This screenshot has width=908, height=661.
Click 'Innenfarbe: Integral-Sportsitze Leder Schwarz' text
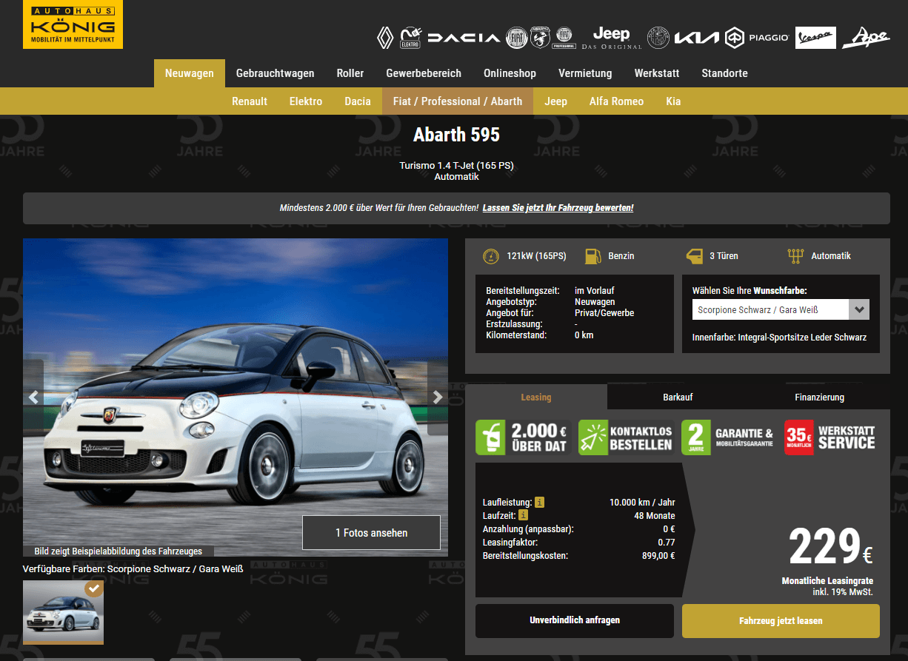(x=779, y=337)
